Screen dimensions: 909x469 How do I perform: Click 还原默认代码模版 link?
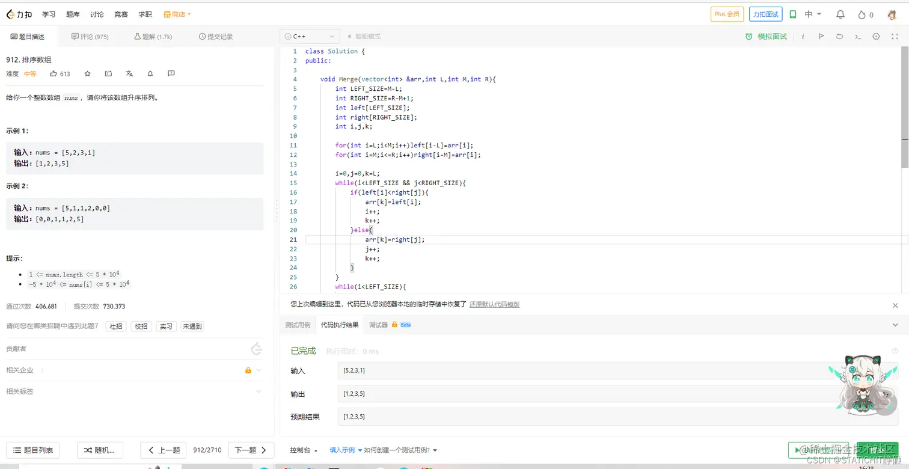(x=495, y=305)
